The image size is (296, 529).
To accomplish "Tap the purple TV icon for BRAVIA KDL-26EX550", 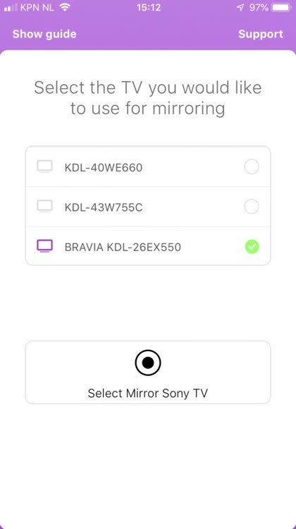I will tap(45, 246).
